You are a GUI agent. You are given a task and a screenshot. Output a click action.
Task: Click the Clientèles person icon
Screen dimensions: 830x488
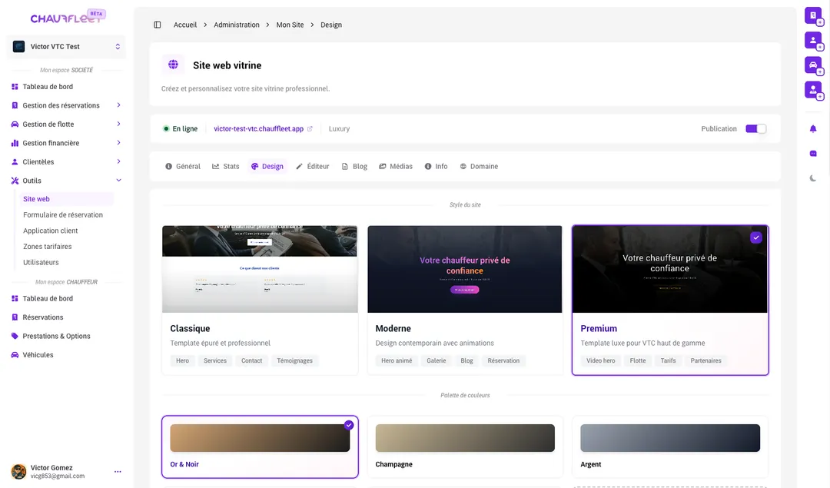pyautogui.click(x=15, y=162)
